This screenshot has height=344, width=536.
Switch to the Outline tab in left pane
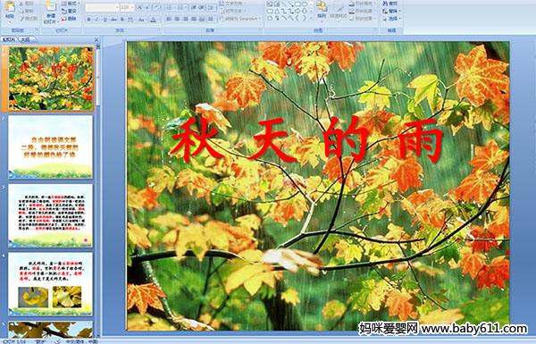tap(24, 39)
